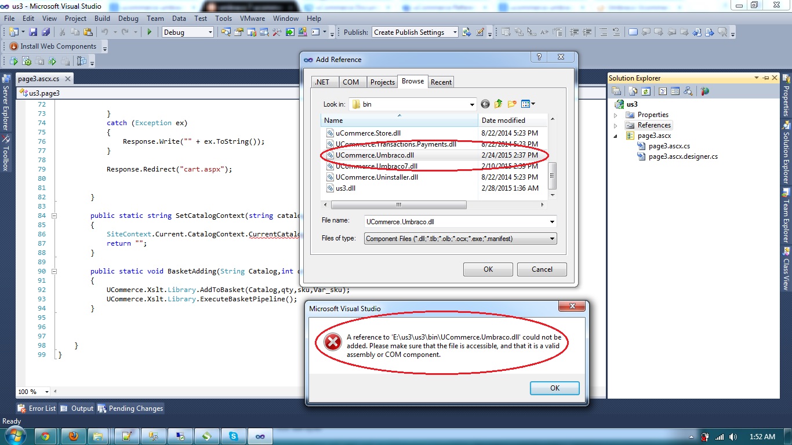Open the Build menu

click(x=102, y=19)
